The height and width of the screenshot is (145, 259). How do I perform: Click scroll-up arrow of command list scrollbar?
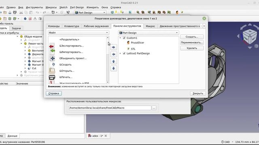(108, 37)
